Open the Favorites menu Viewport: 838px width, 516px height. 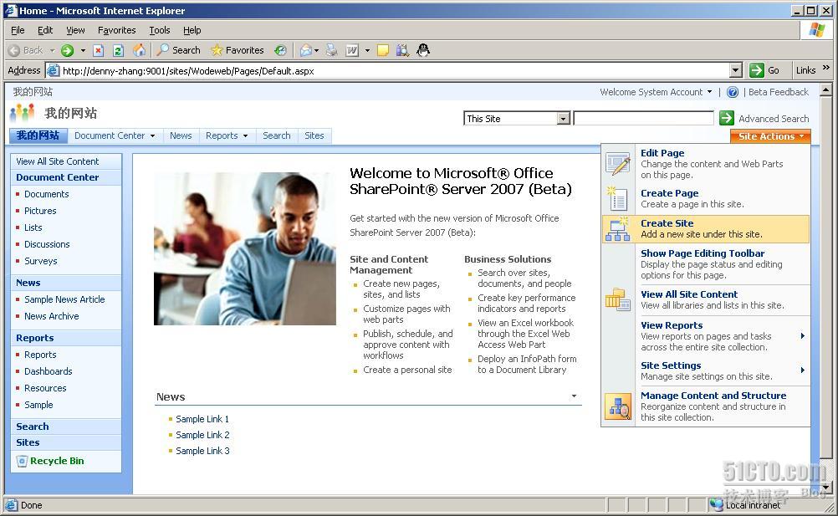[x=116, y=30]
